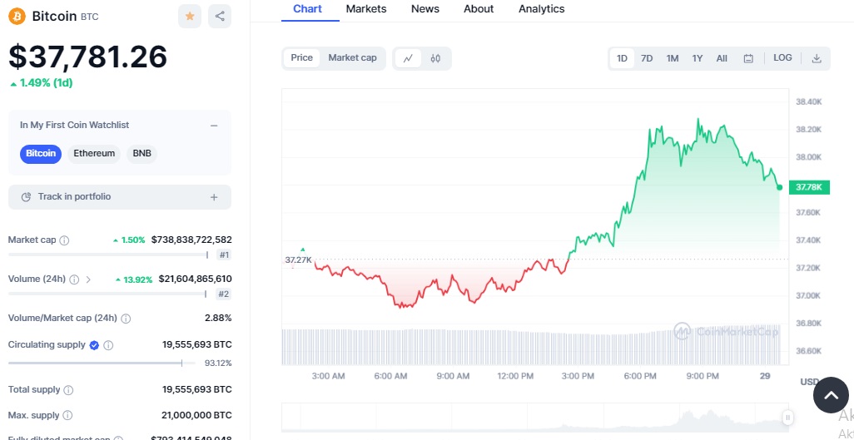The height and width of the screenshot is (440, 854).
Task: Click the $37,781.26 price value
Action: 87,57
